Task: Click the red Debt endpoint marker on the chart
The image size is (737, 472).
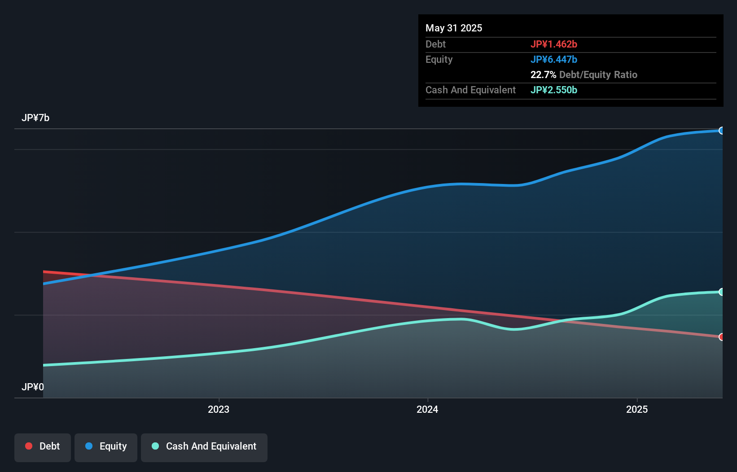Action: 722,336
